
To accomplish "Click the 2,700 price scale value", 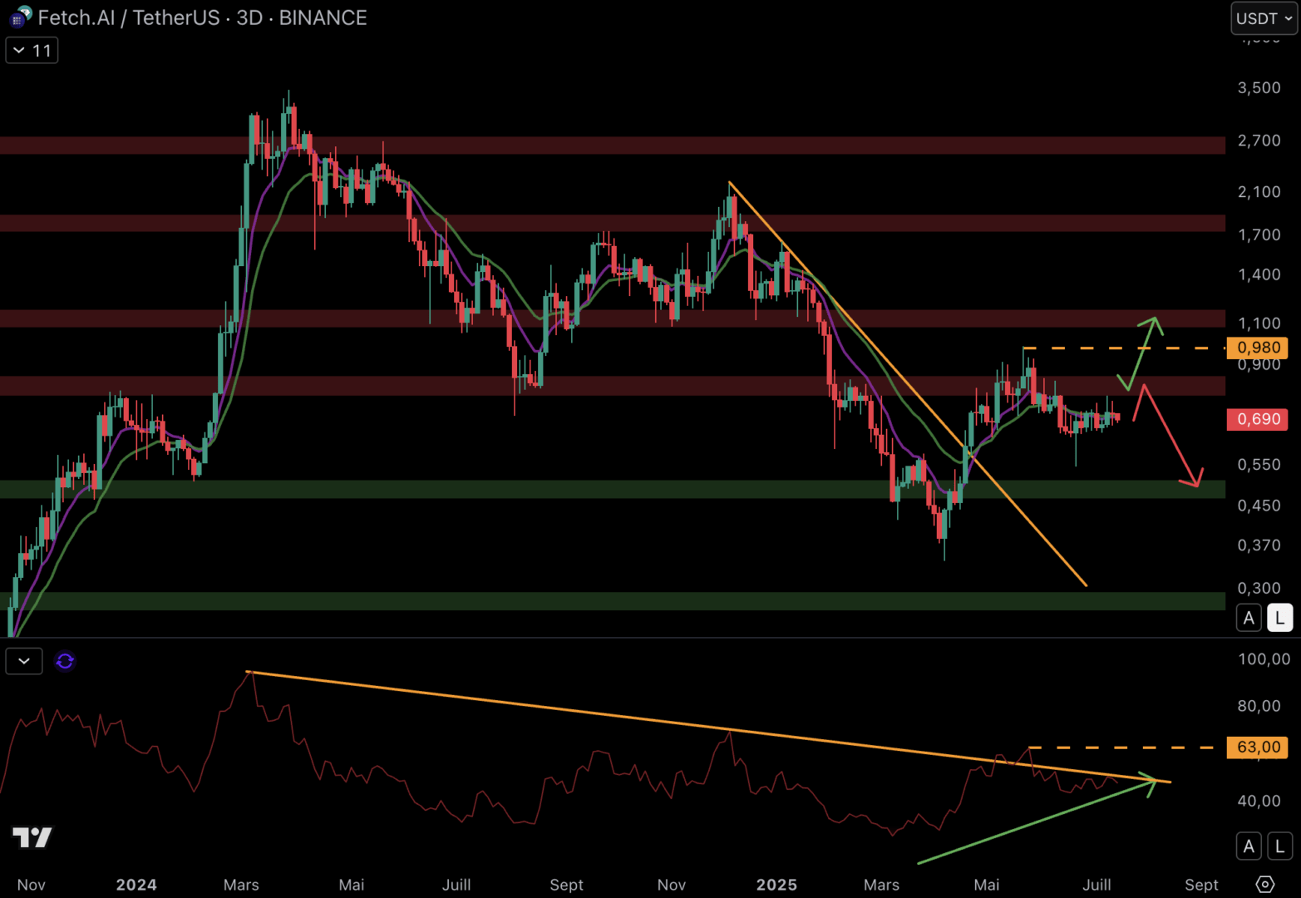I will click(x=1259, y=141).
